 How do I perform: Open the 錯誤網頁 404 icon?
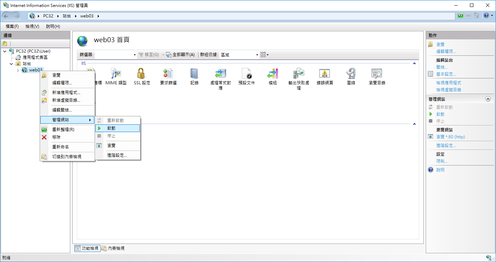(325, 74)
